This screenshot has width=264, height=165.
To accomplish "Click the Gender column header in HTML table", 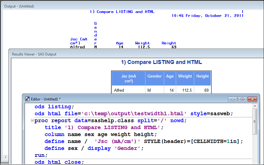I will (154, 76).
